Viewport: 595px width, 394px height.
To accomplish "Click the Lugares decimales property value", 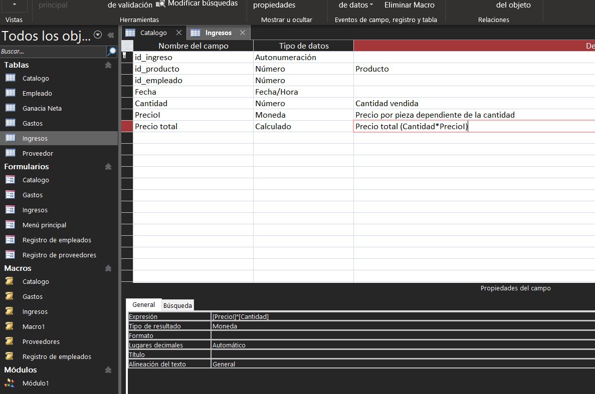I will 403,345.
